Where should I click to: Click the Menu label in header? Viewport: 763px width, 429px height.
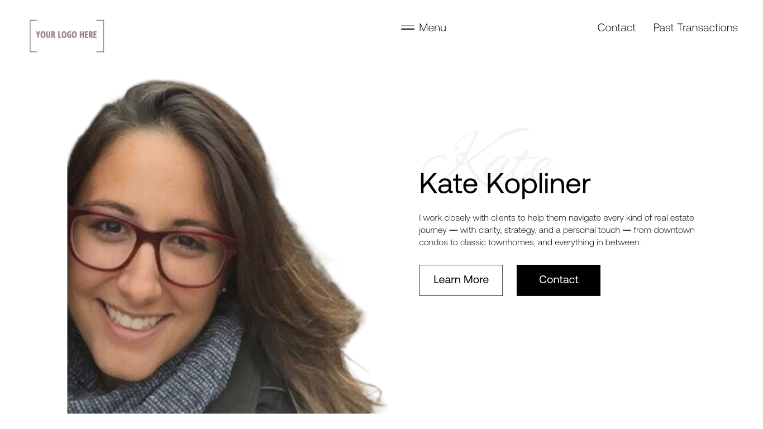pyautogui.click(x=432, y=27)
